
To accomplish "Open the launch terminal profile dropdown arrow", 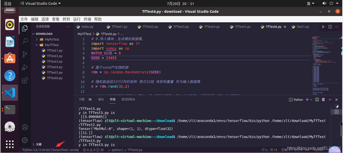I will (311, 100).
